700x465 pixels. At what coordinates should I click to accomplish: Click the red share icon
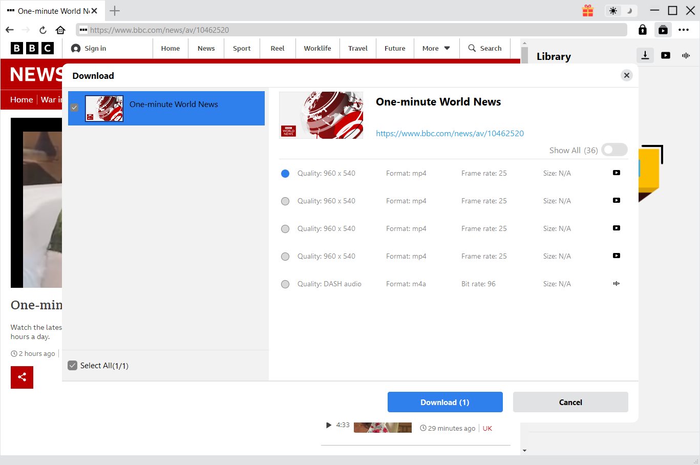(22, 377)
